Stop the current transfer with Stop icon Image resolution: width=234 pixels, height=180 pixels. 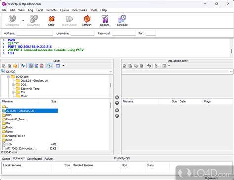[x=51, y=21]
